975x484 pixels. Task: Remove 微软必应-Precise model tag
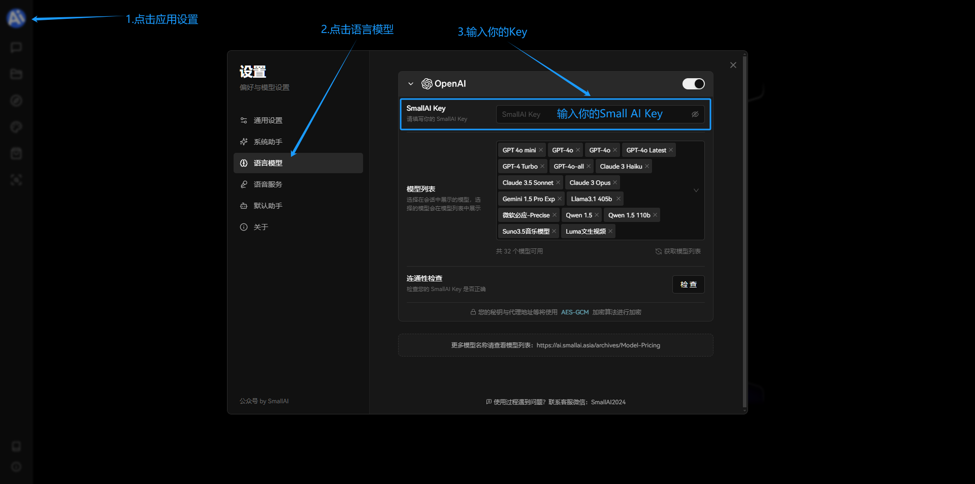(555, 215)
